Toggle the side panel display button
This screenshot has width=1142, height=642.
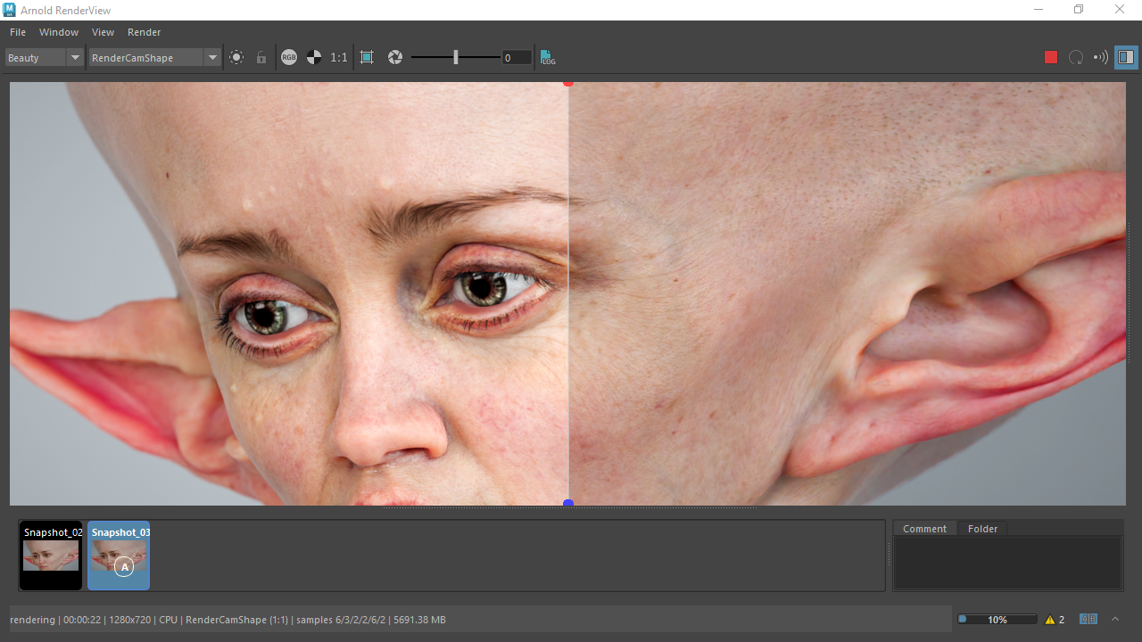coord(1126,57)
